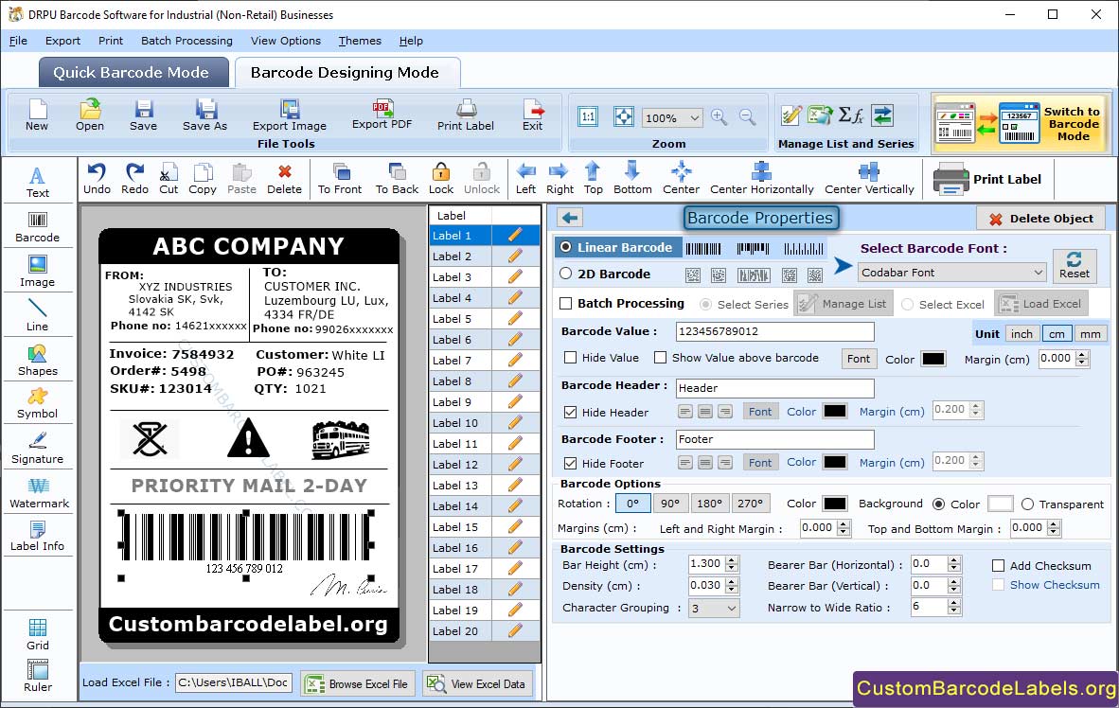Add a Signature element
Image resolution: width=1119 pixels, height=708 pixels.
tap(37, 449)
